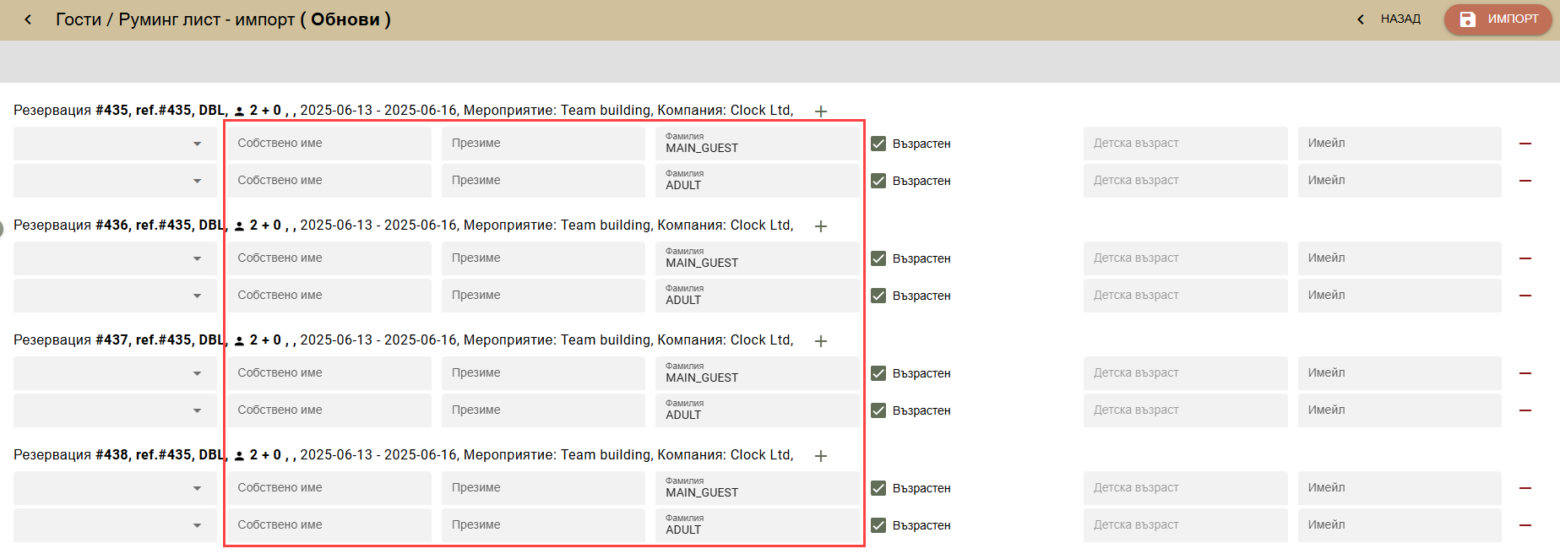The height and width of the screenshot is (554, 1560).
Task: Save the rooming list with ИМПОРТ
Action: [1497, 19]
